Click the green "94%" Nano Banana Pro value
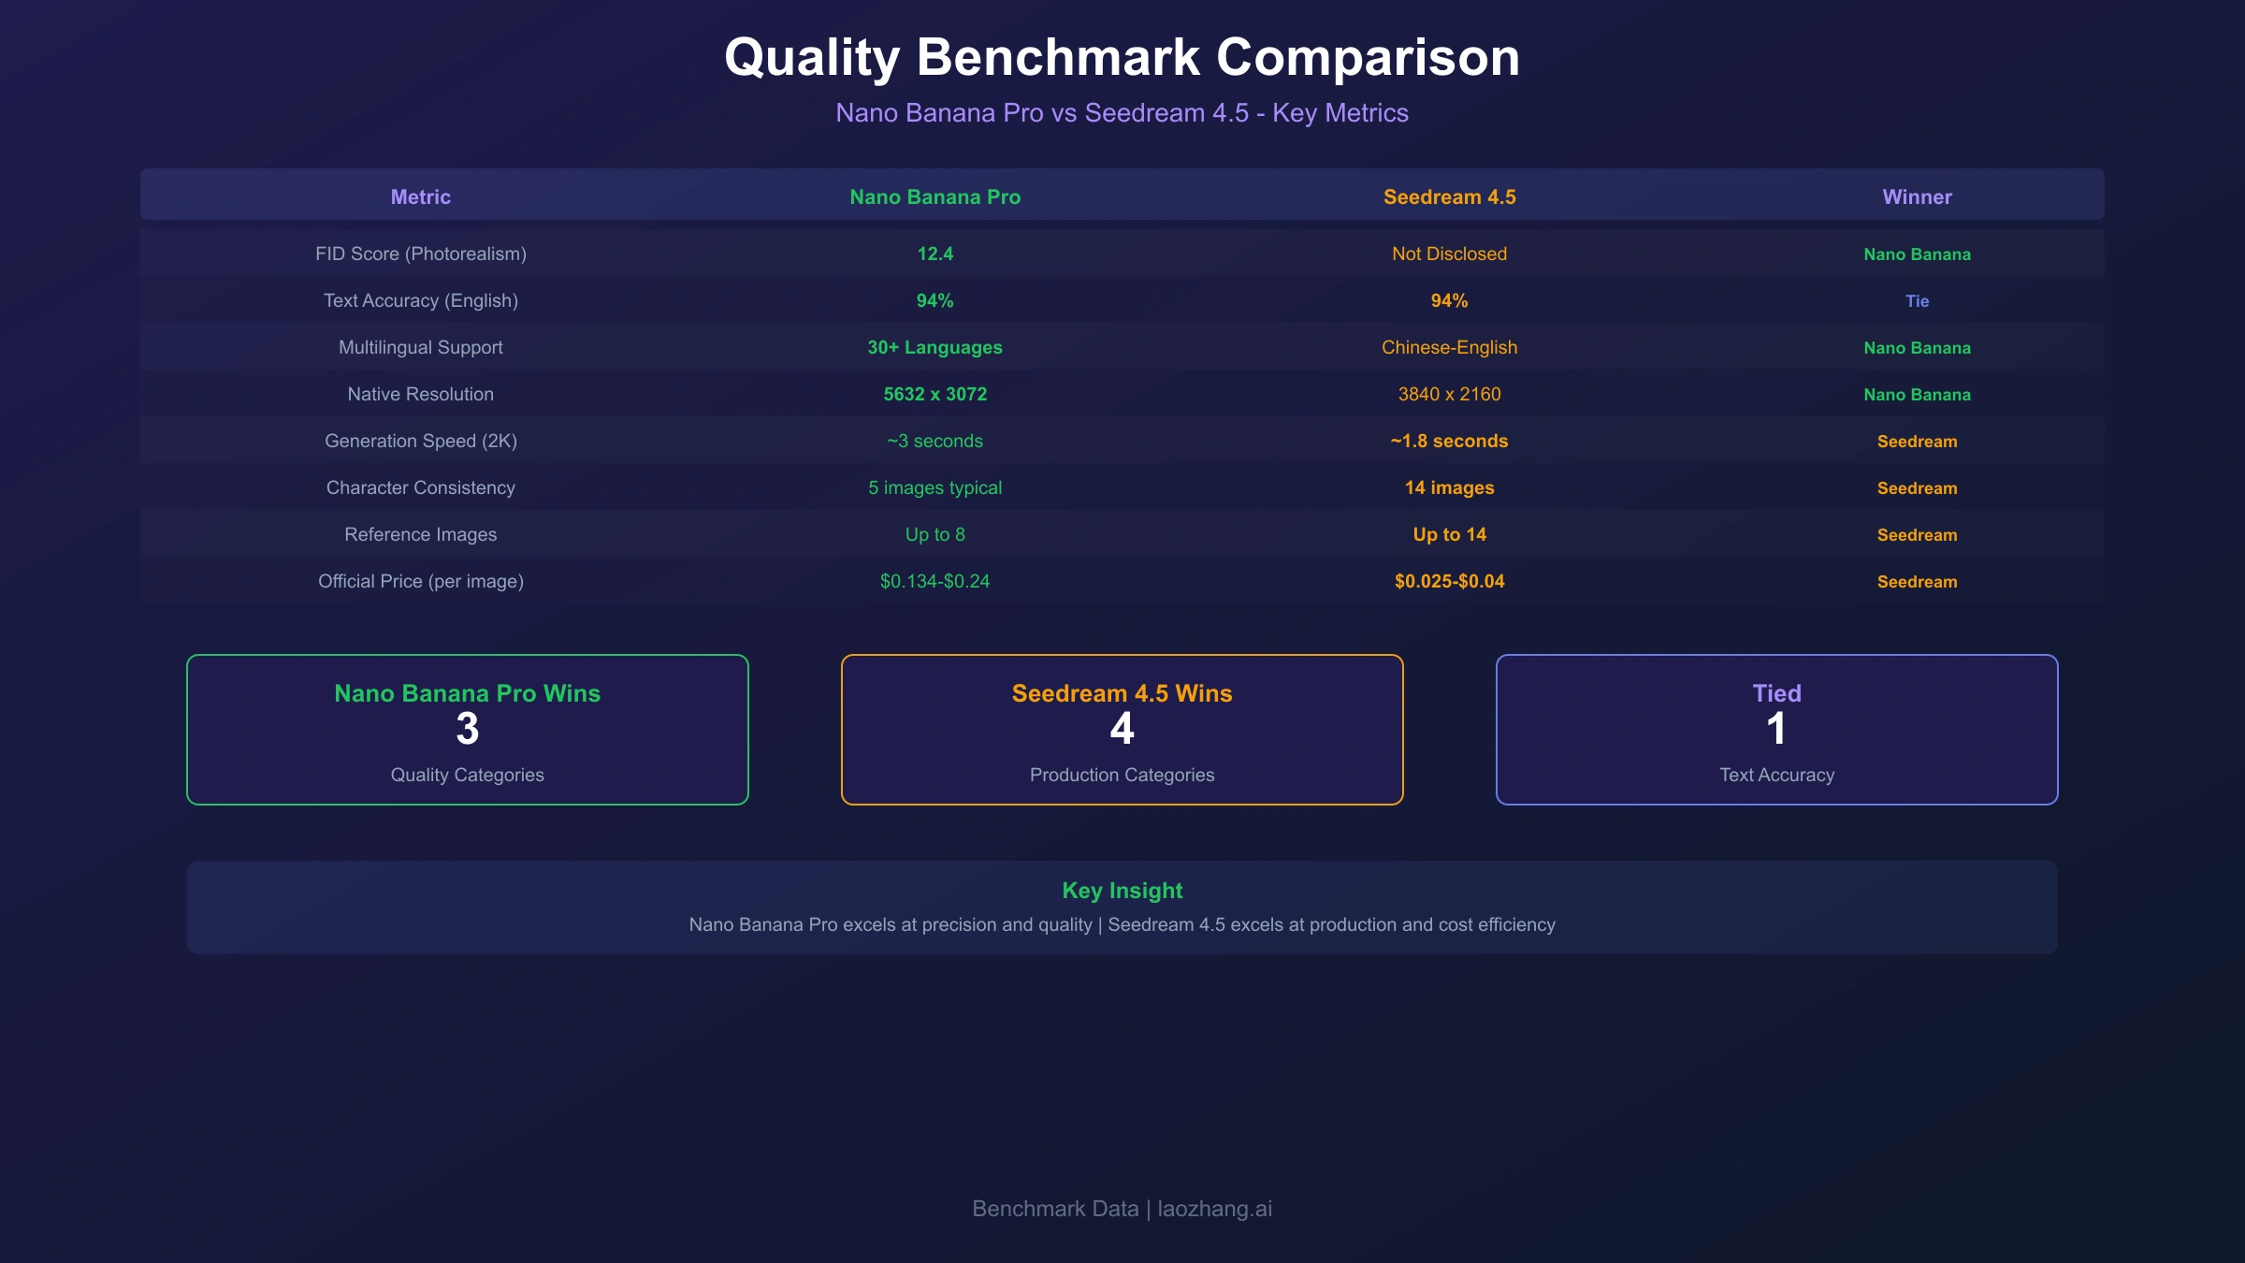Image resolution: width=2245 pixels, height=1263 pixels. click(x=935, y=300)
